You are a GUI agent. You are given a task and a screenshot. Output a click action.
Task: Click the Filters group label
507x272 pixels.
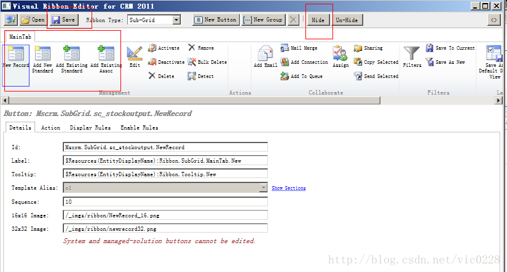[x=438, y=93]
